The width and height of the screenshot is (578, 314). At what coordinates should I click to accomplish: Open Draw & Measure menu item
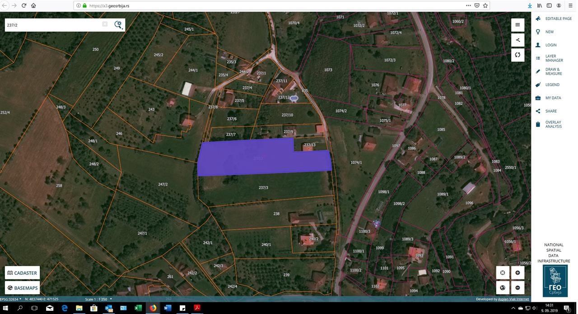point(554,72)
